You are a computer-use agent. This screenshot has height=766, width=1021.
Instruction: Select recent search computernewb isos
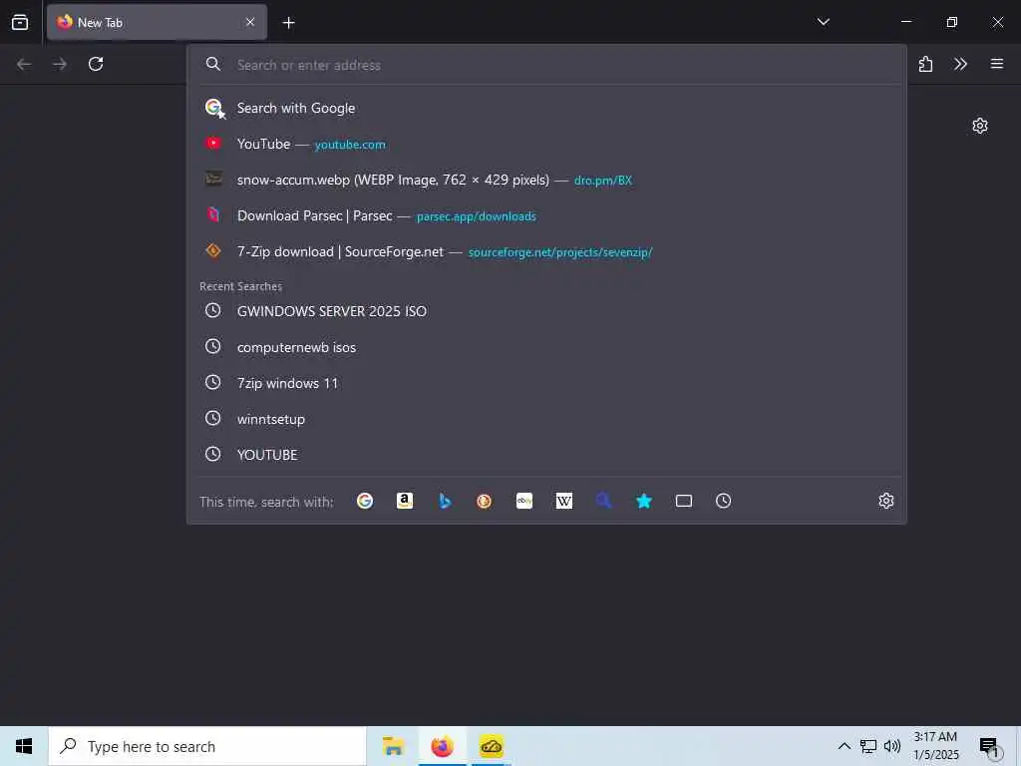[x=547, y=347]
